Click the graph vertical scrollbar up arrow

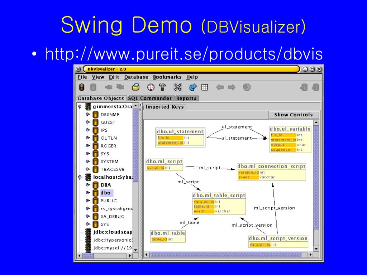click(316, 122)
